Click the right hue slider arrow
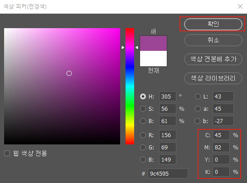247x183 pixels. [137, 47]
